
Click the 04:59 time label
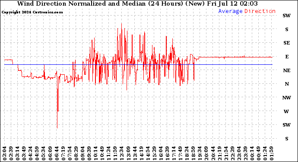coord(37,153)
